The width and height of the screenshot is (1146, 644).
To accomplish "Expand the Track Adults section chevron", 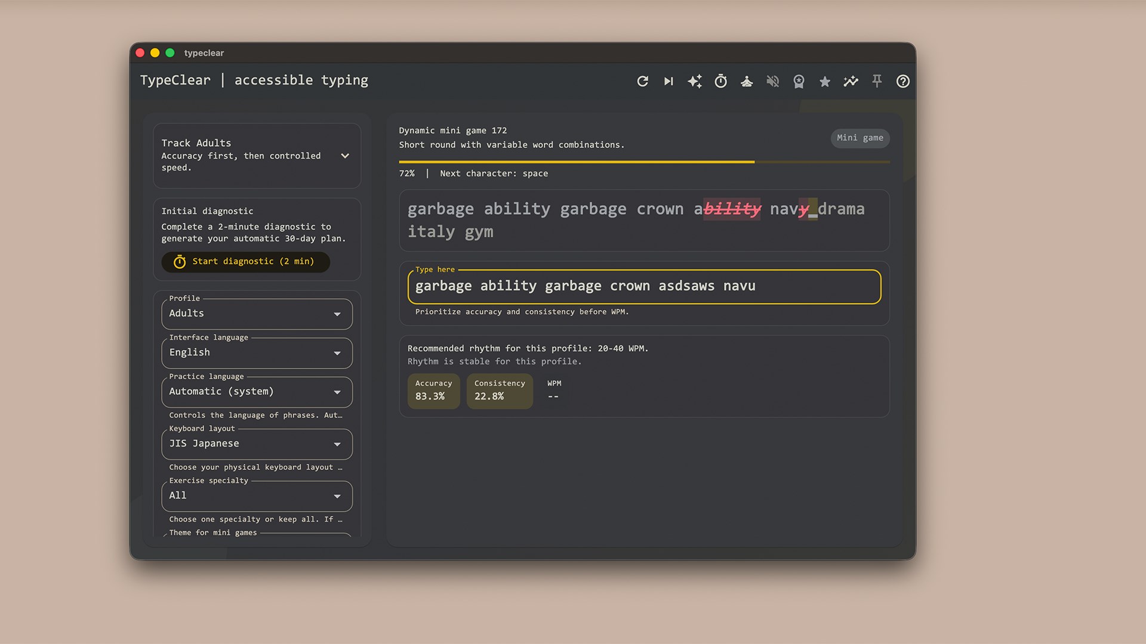I will pos(345,156).
